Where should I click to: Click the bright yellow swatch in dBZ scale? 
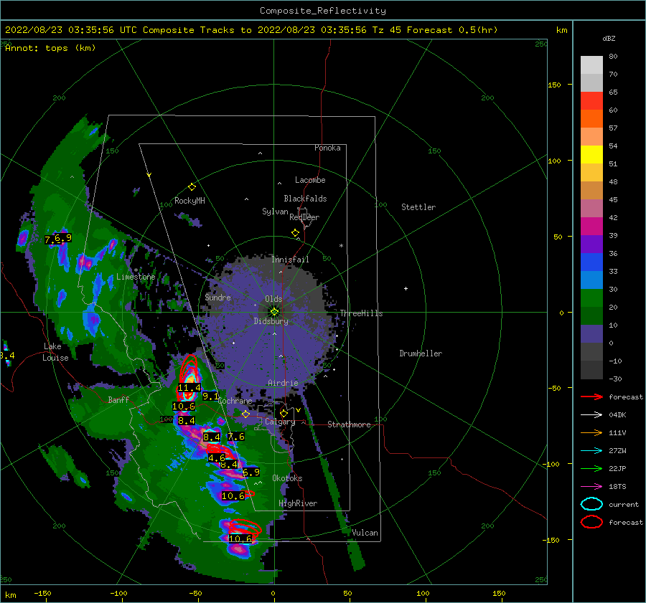[x=591, y=154]
